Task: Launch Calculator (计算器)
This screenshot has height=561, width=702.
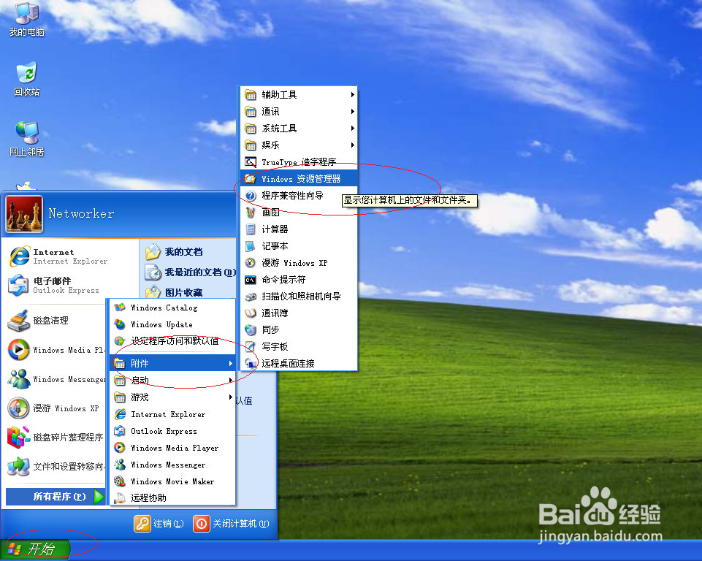Action: [299, 229]
